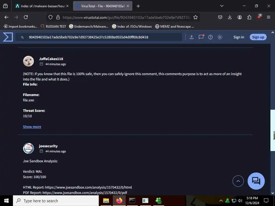Open a new browser tab

click(x=138, y=6)
